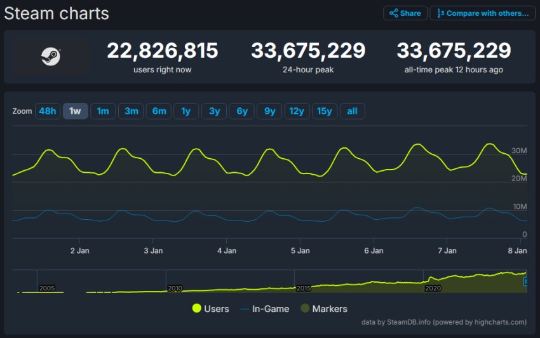Toggle the In-Game series in legend
Screen dimensions: 540x338
265,309
